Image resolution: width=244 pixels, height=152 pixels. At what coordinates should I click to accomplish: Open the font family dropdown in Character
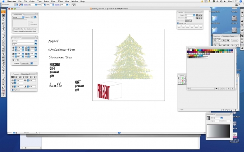35,41
